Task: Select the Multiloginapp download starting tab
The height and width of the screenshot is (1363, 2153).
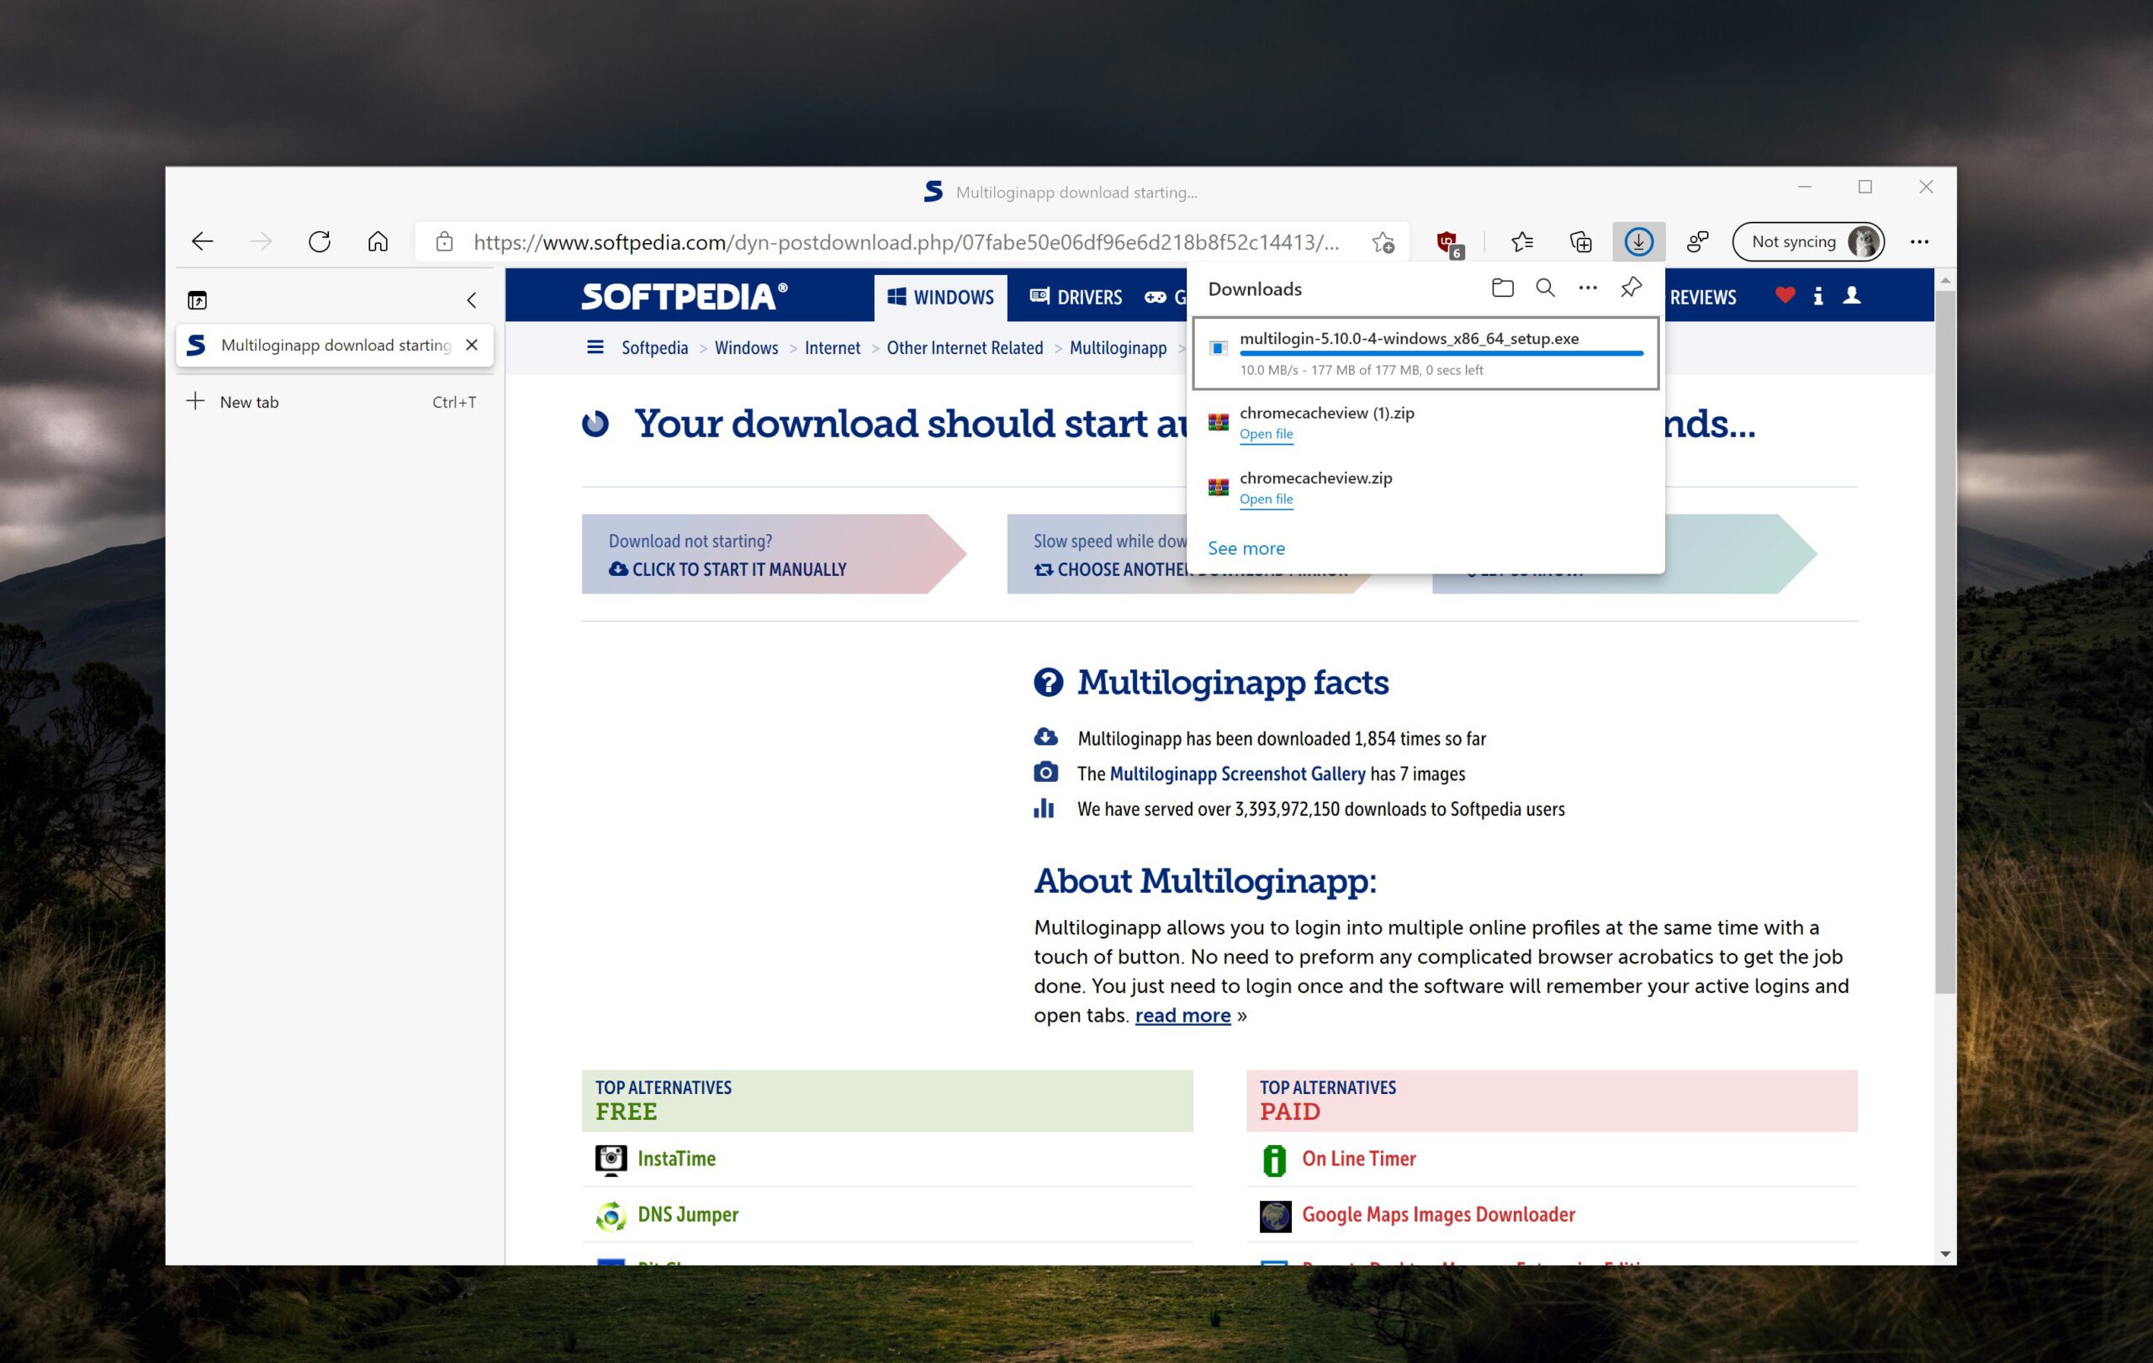Action: (334, 345)
